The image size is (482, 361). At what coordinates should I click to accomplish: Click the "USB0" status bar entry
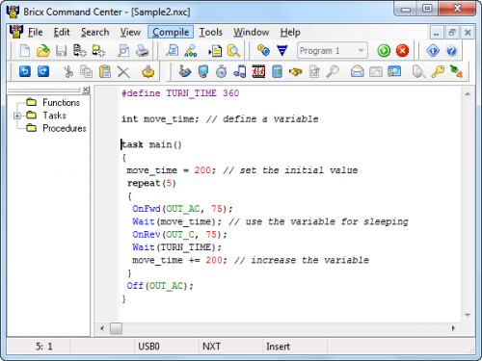pos(148,347)
